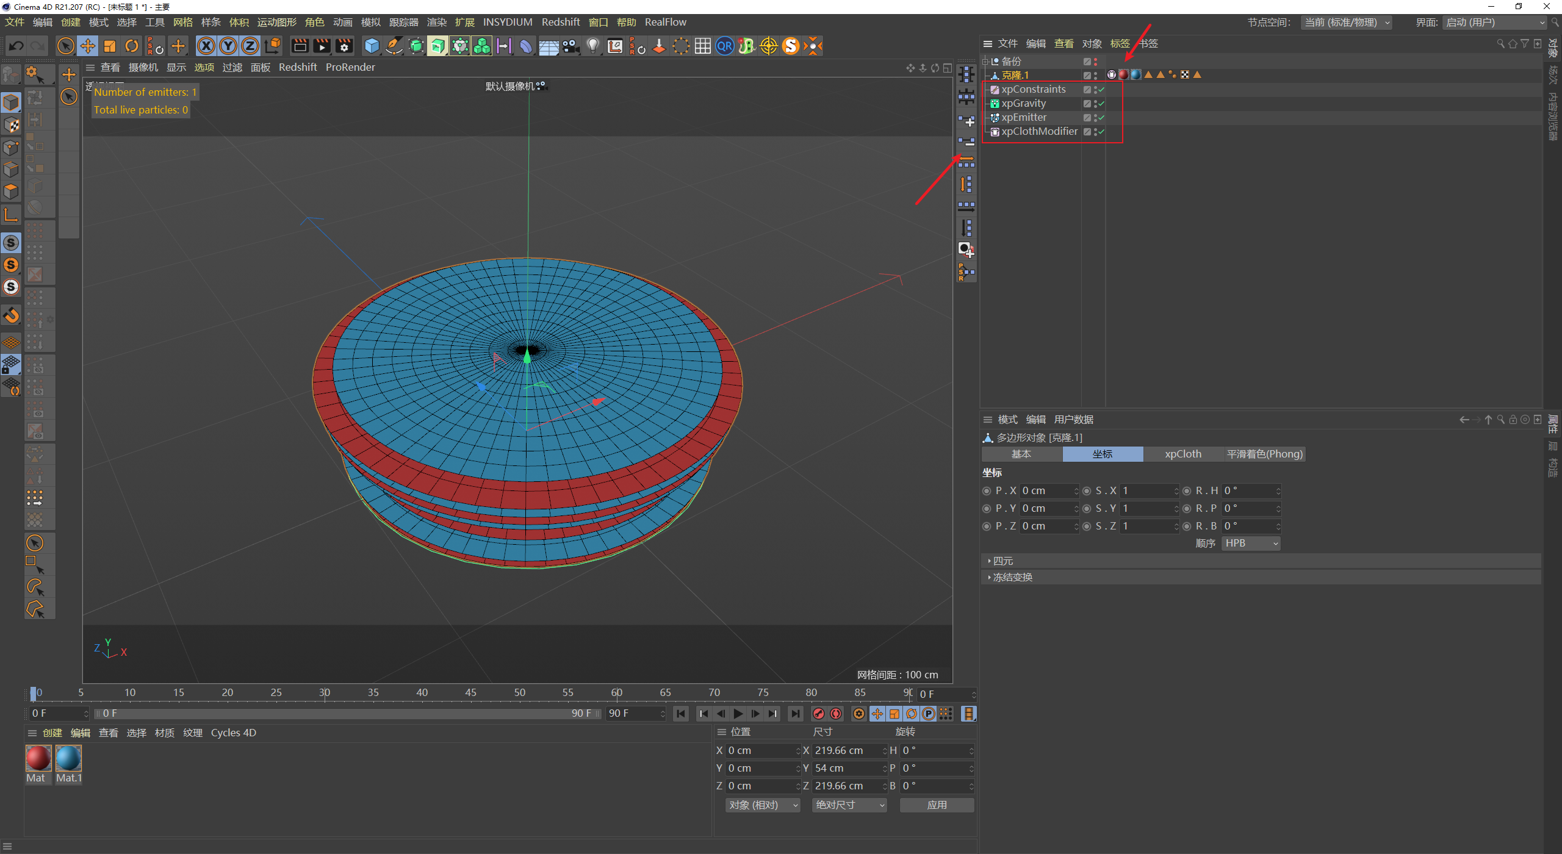Screen dimensions: 1562x854
Task: Click the 应用 apply button
Action: (937, 805)
